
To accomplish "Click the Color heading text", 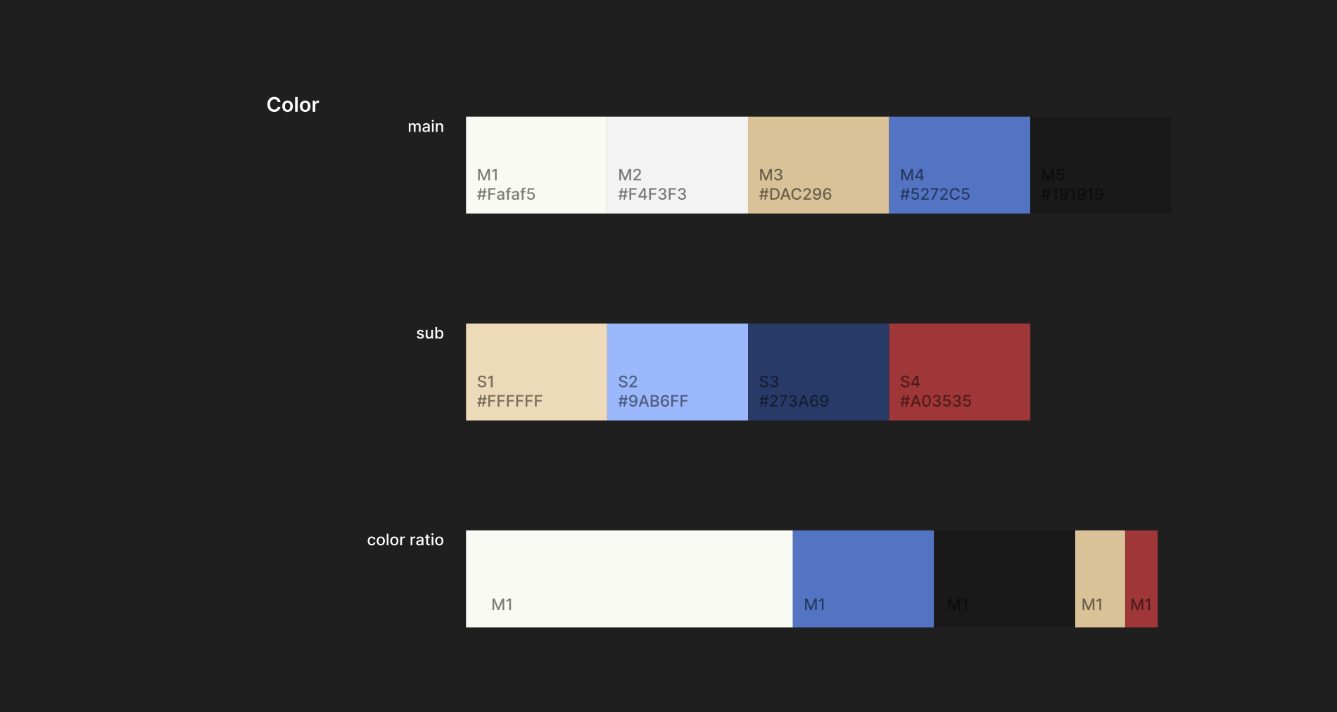I will pos(293,105).
